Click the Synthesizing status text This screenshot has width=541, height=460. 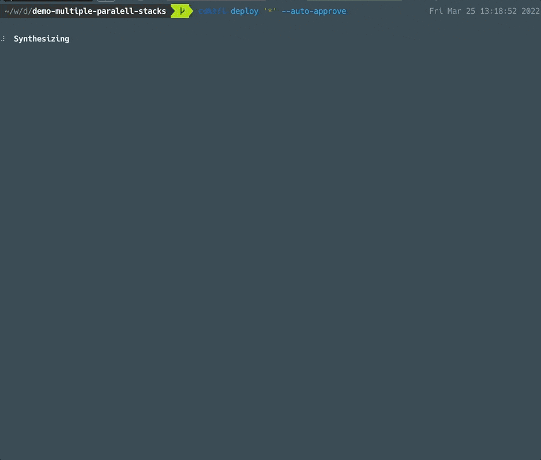42,39
